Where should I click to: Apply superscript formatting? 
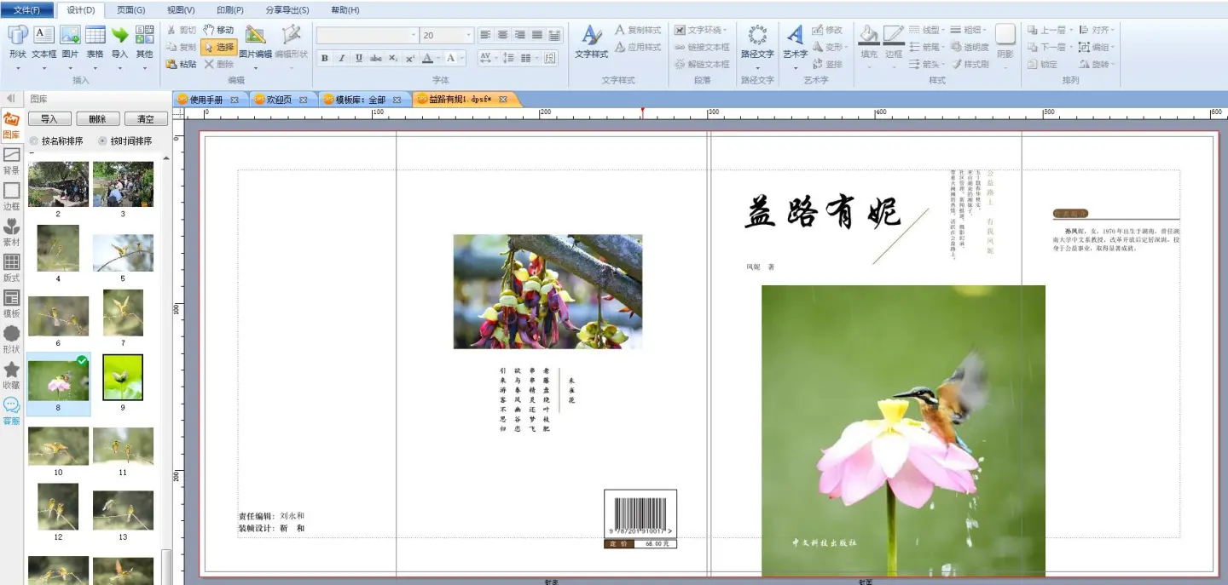click(409, 58)
